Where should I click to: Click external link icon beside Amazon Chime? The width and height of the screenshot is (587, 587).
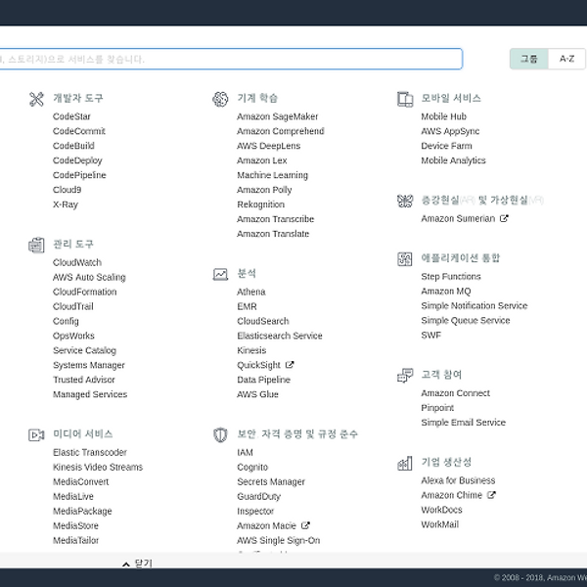pos(491,495)
